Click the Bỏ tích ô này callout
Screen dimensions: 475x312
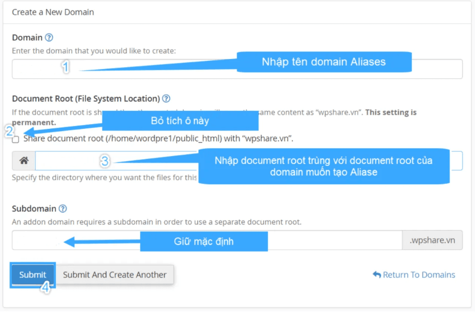tap(180, 120)
